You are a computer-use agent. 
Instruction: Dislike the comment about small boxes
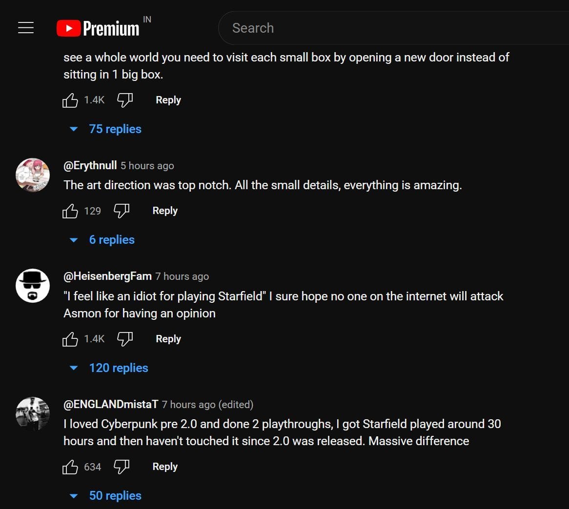point(125,99)
